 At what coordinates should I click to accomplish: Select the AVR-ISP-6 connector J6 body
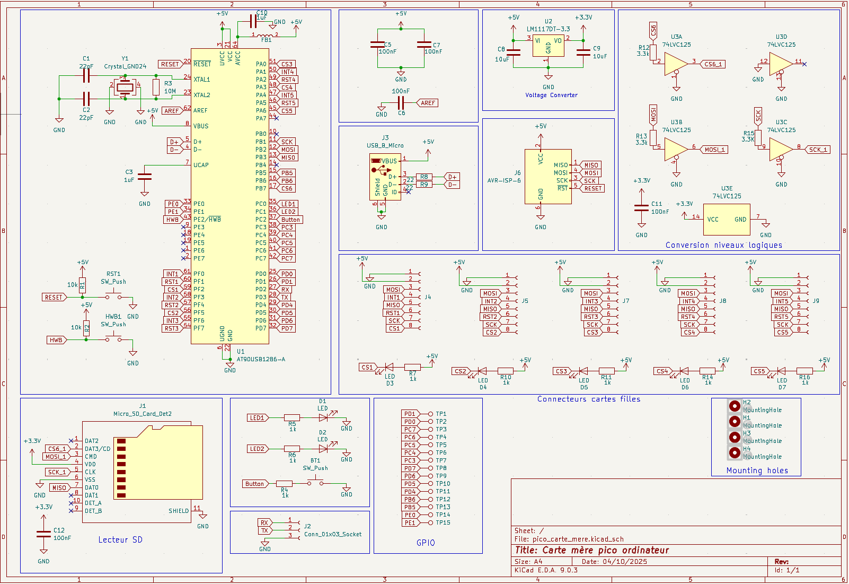pos(548,177)
